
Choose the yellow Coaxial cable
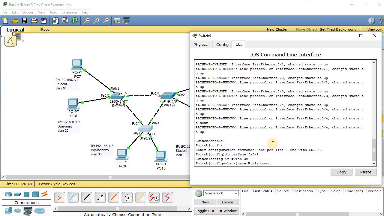point(140,197)
